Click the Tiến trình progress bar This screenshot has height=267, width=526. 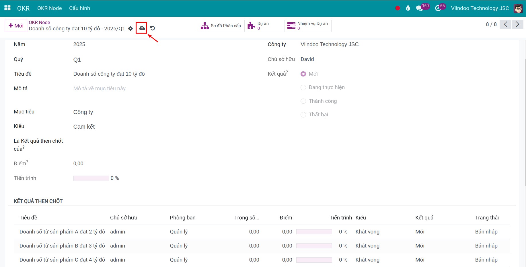click(91, 178)
